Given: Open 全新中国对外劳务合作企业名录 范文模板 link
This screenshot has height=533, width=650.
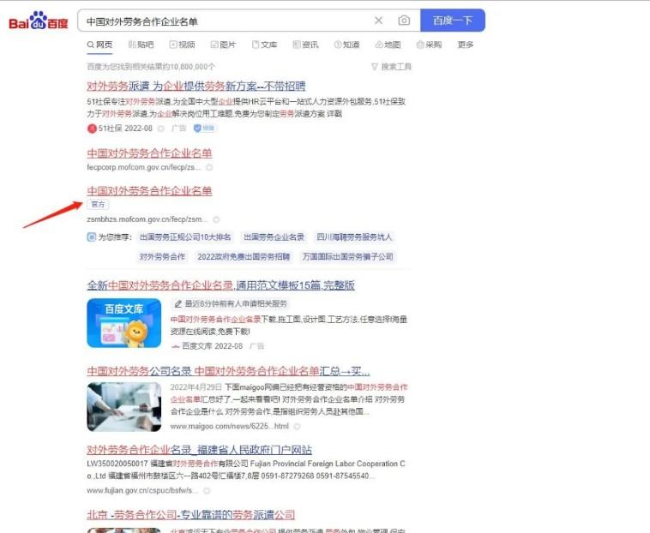Looking at the screenshot, I should [221, 285].
